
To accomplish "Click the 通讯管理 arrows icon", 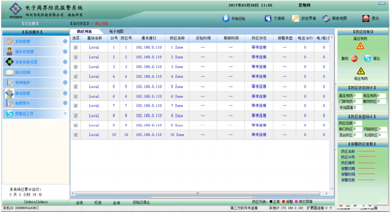I will pos(9,93).
